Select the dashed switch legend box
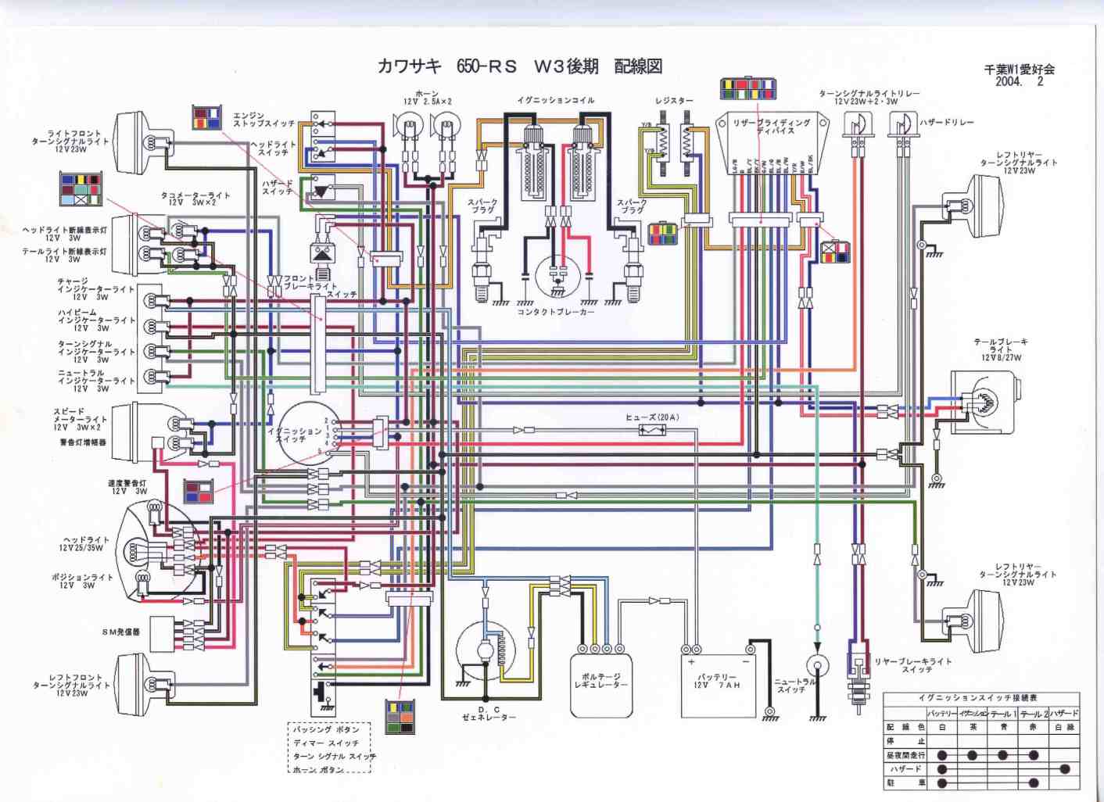 (329, 748)
